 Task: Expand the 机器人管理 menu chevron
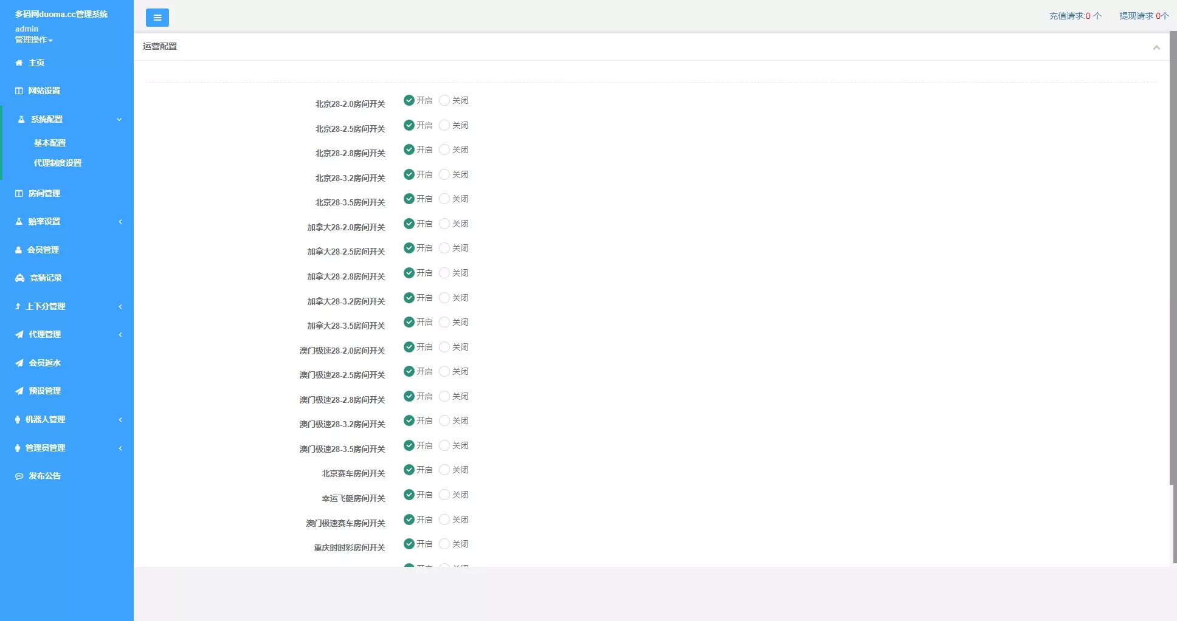[x=120, y=419]
